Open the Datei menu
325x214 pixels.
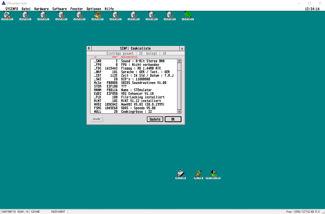pos(26,9)
